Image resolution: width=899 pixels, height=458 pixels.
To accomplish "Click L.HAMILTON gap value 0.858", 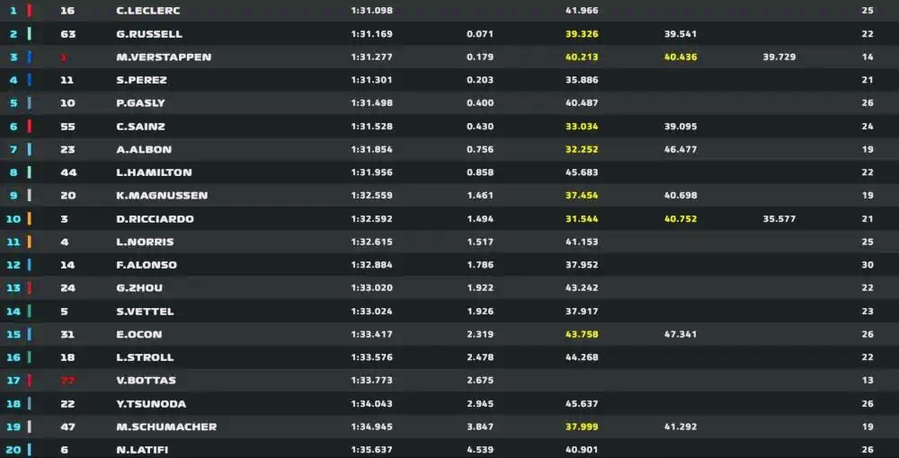I will click(x=480, y=172).
